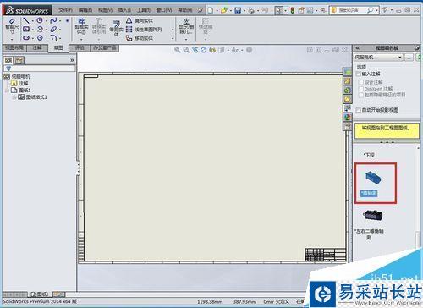Select the Line sketch tool
The width and height of the screenshot is (423, 308).
click(x=26, y=20)
